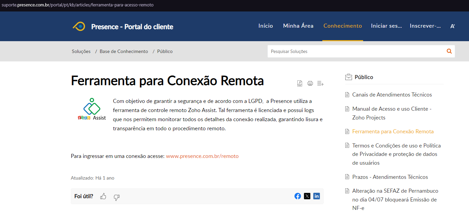469x217 pixels.
Task: Open Prazos - Atendimentos Técnicos article
Action: 390,177
